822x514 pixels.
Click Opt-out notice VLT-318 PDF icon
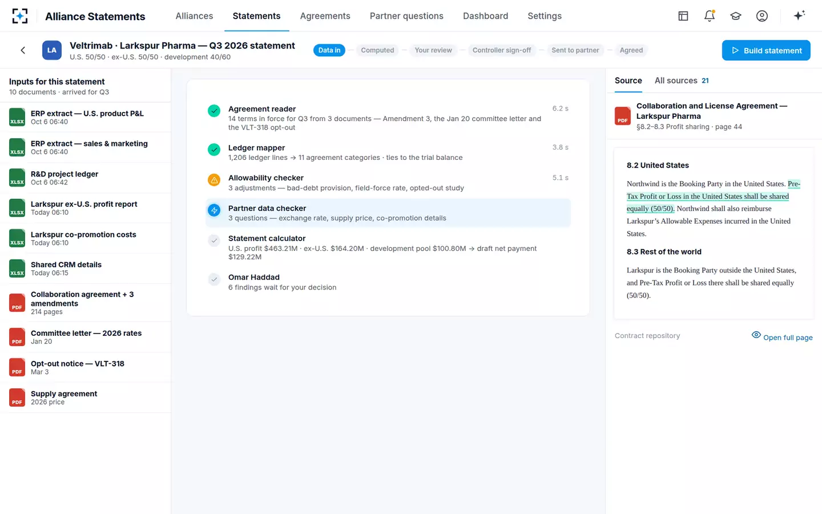pyautogui.click(x=17, y=367)
